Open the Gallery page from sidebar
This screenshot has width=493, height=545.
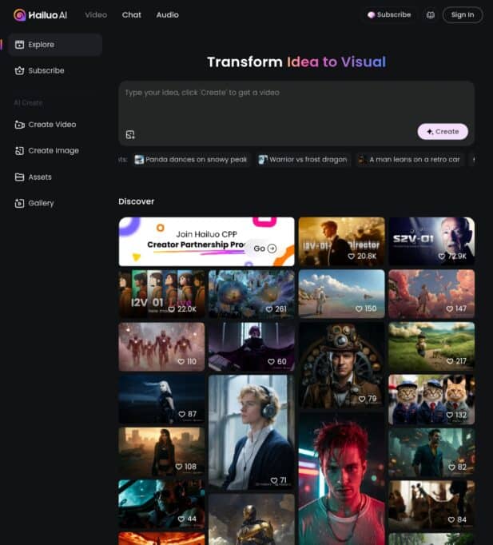click(41, 203)
